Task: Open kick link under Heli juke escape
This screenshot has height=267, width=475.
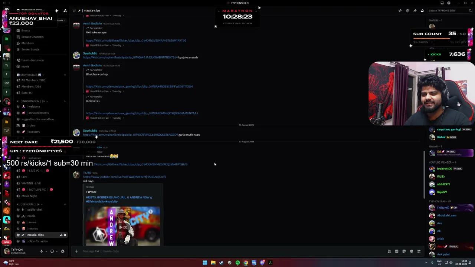Action: pos(136,40)
